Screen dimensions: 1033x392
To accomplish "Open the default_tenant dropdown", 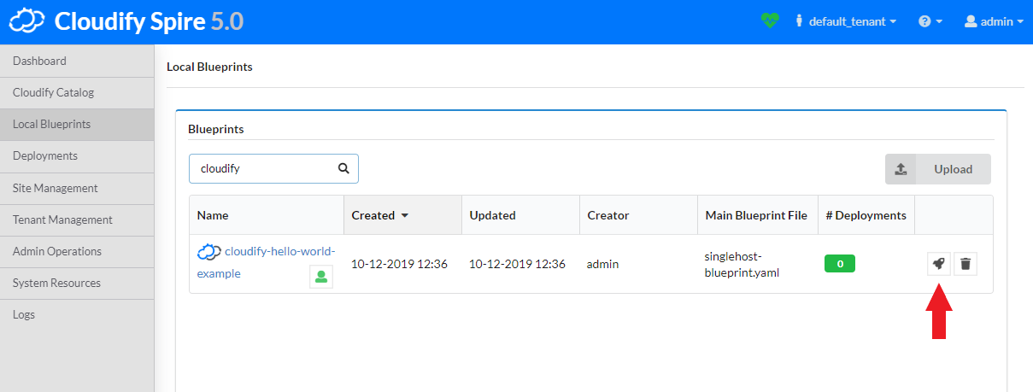I will (x=846, y=21).
